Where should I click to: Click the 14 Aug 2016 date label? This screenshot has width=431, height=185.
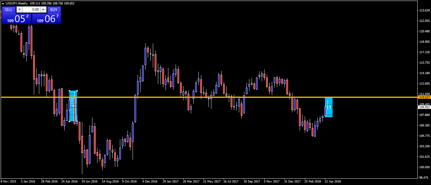(110, 182)
